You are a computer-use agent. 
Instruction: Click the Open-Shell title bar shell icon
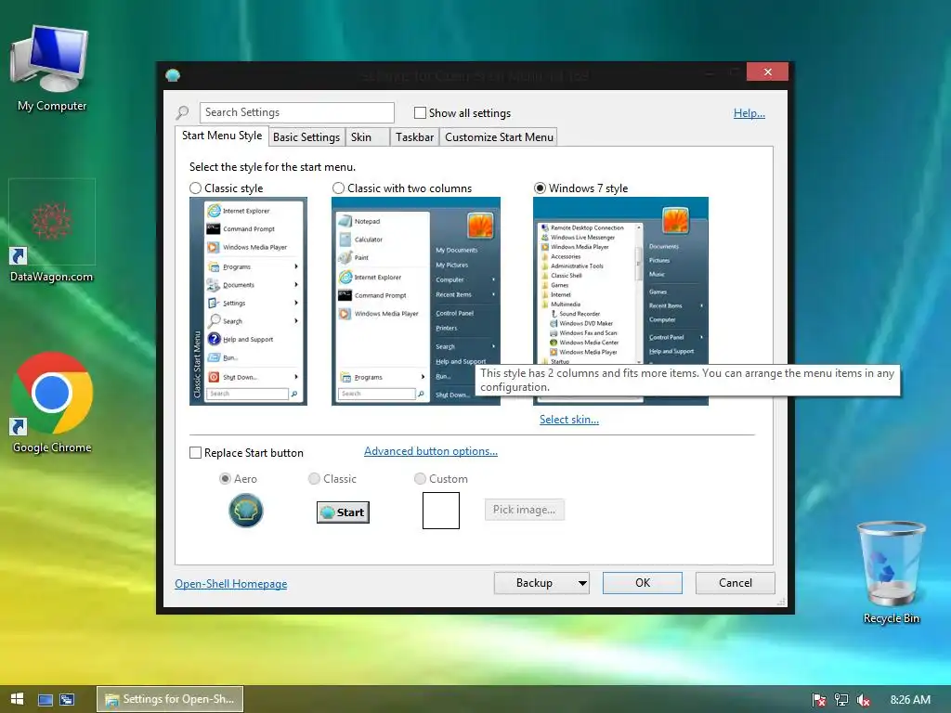tap(173, 75)
